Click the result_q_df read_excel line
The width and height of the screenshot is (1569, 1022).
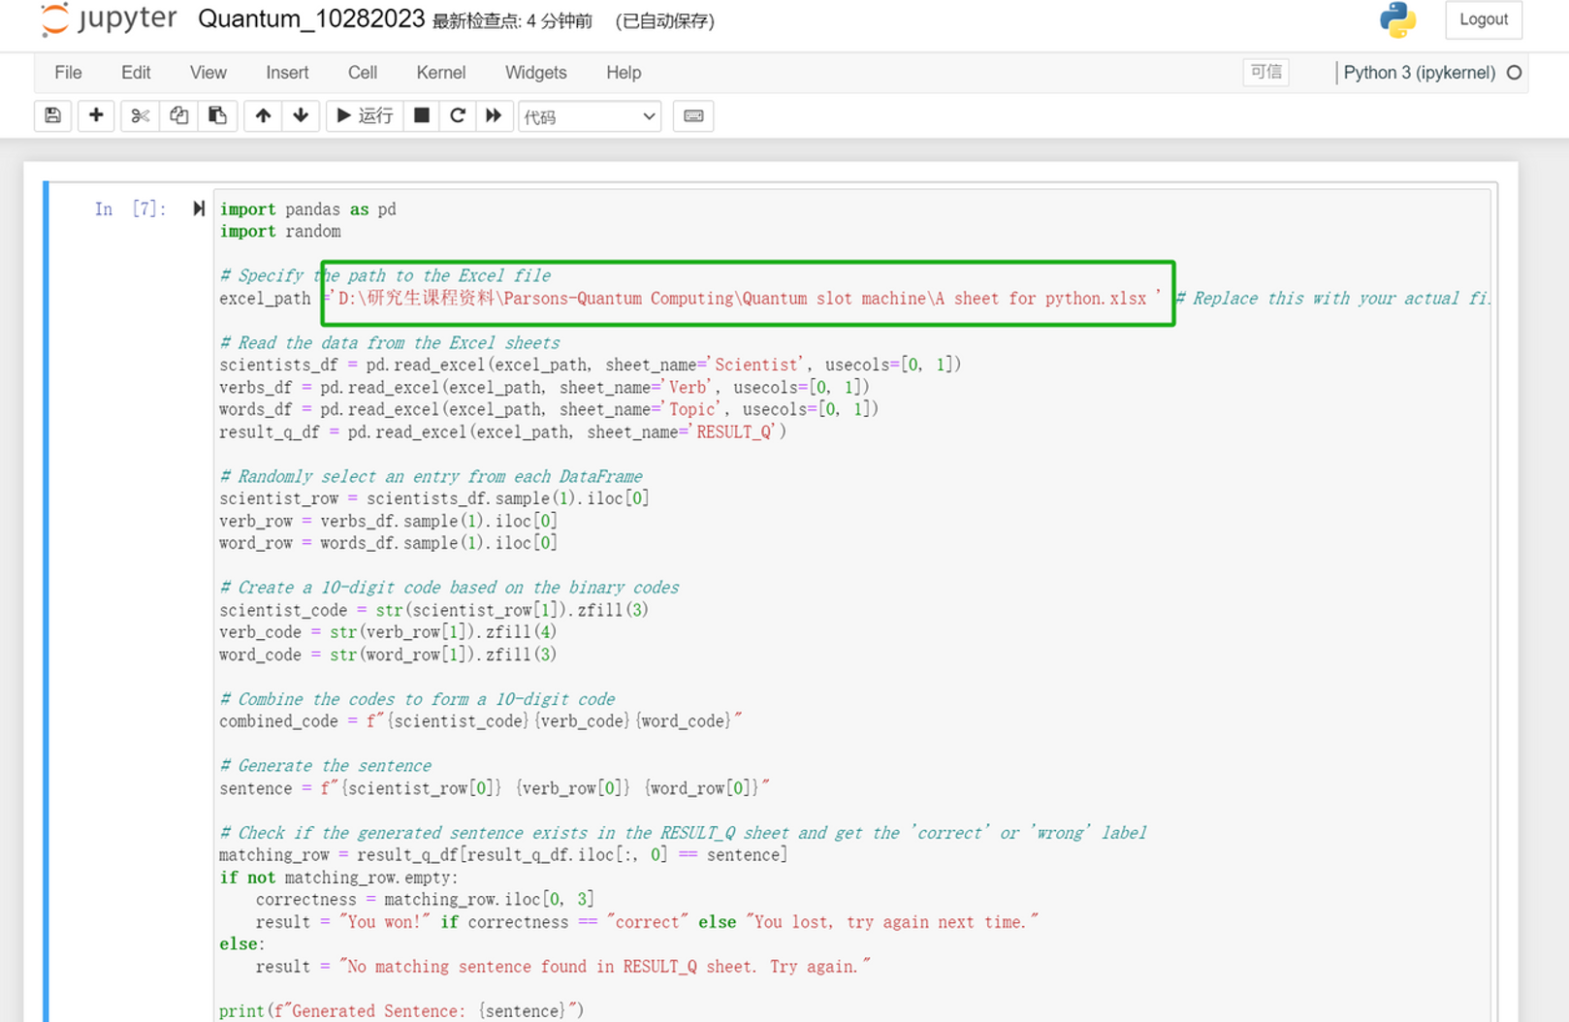(x=502, y=431)
